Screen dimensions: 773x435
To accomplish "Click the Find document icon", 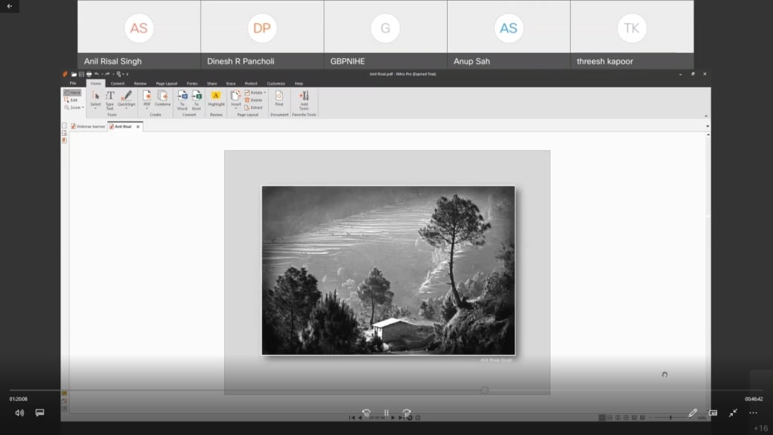I will 279,96.
